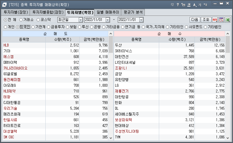Select the 기관계 radio button

[33, 27]
